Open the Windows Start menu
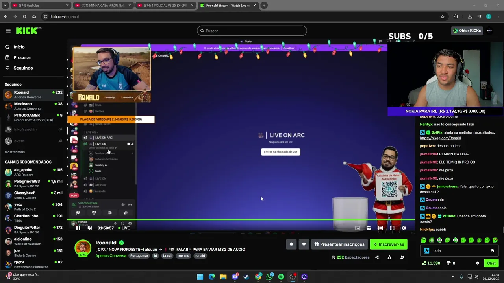The width and height of the screenshot is (504, 283). (x=200, y=277)
